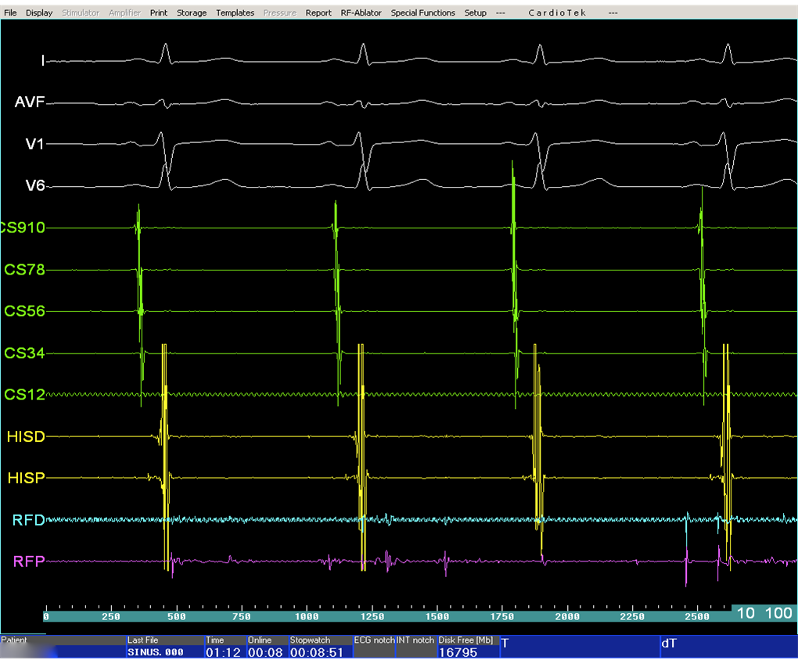
Task: Select the RFD channel label
Action: (28, 520)
